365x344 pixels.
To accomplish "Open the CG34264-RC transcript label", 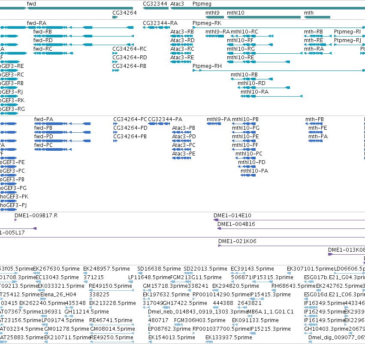I will (130, 49).
